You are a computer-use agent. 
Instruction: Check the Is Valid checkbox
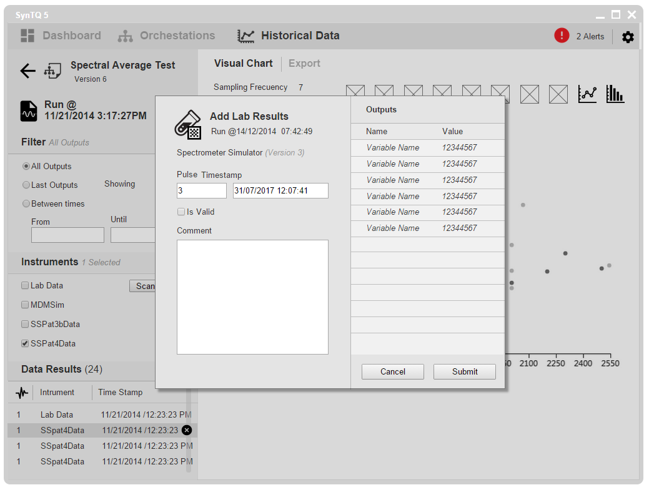(x=181, y=212)
